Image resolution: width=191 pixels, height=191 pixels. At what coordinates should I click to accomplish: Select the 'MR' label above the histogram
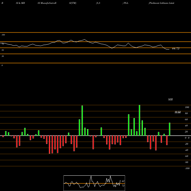170,99
